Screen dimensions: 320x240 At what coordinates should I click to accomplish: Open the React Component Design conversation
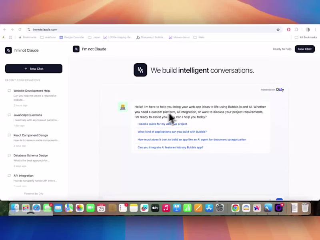pyautogui.click(x=34, y=140)
